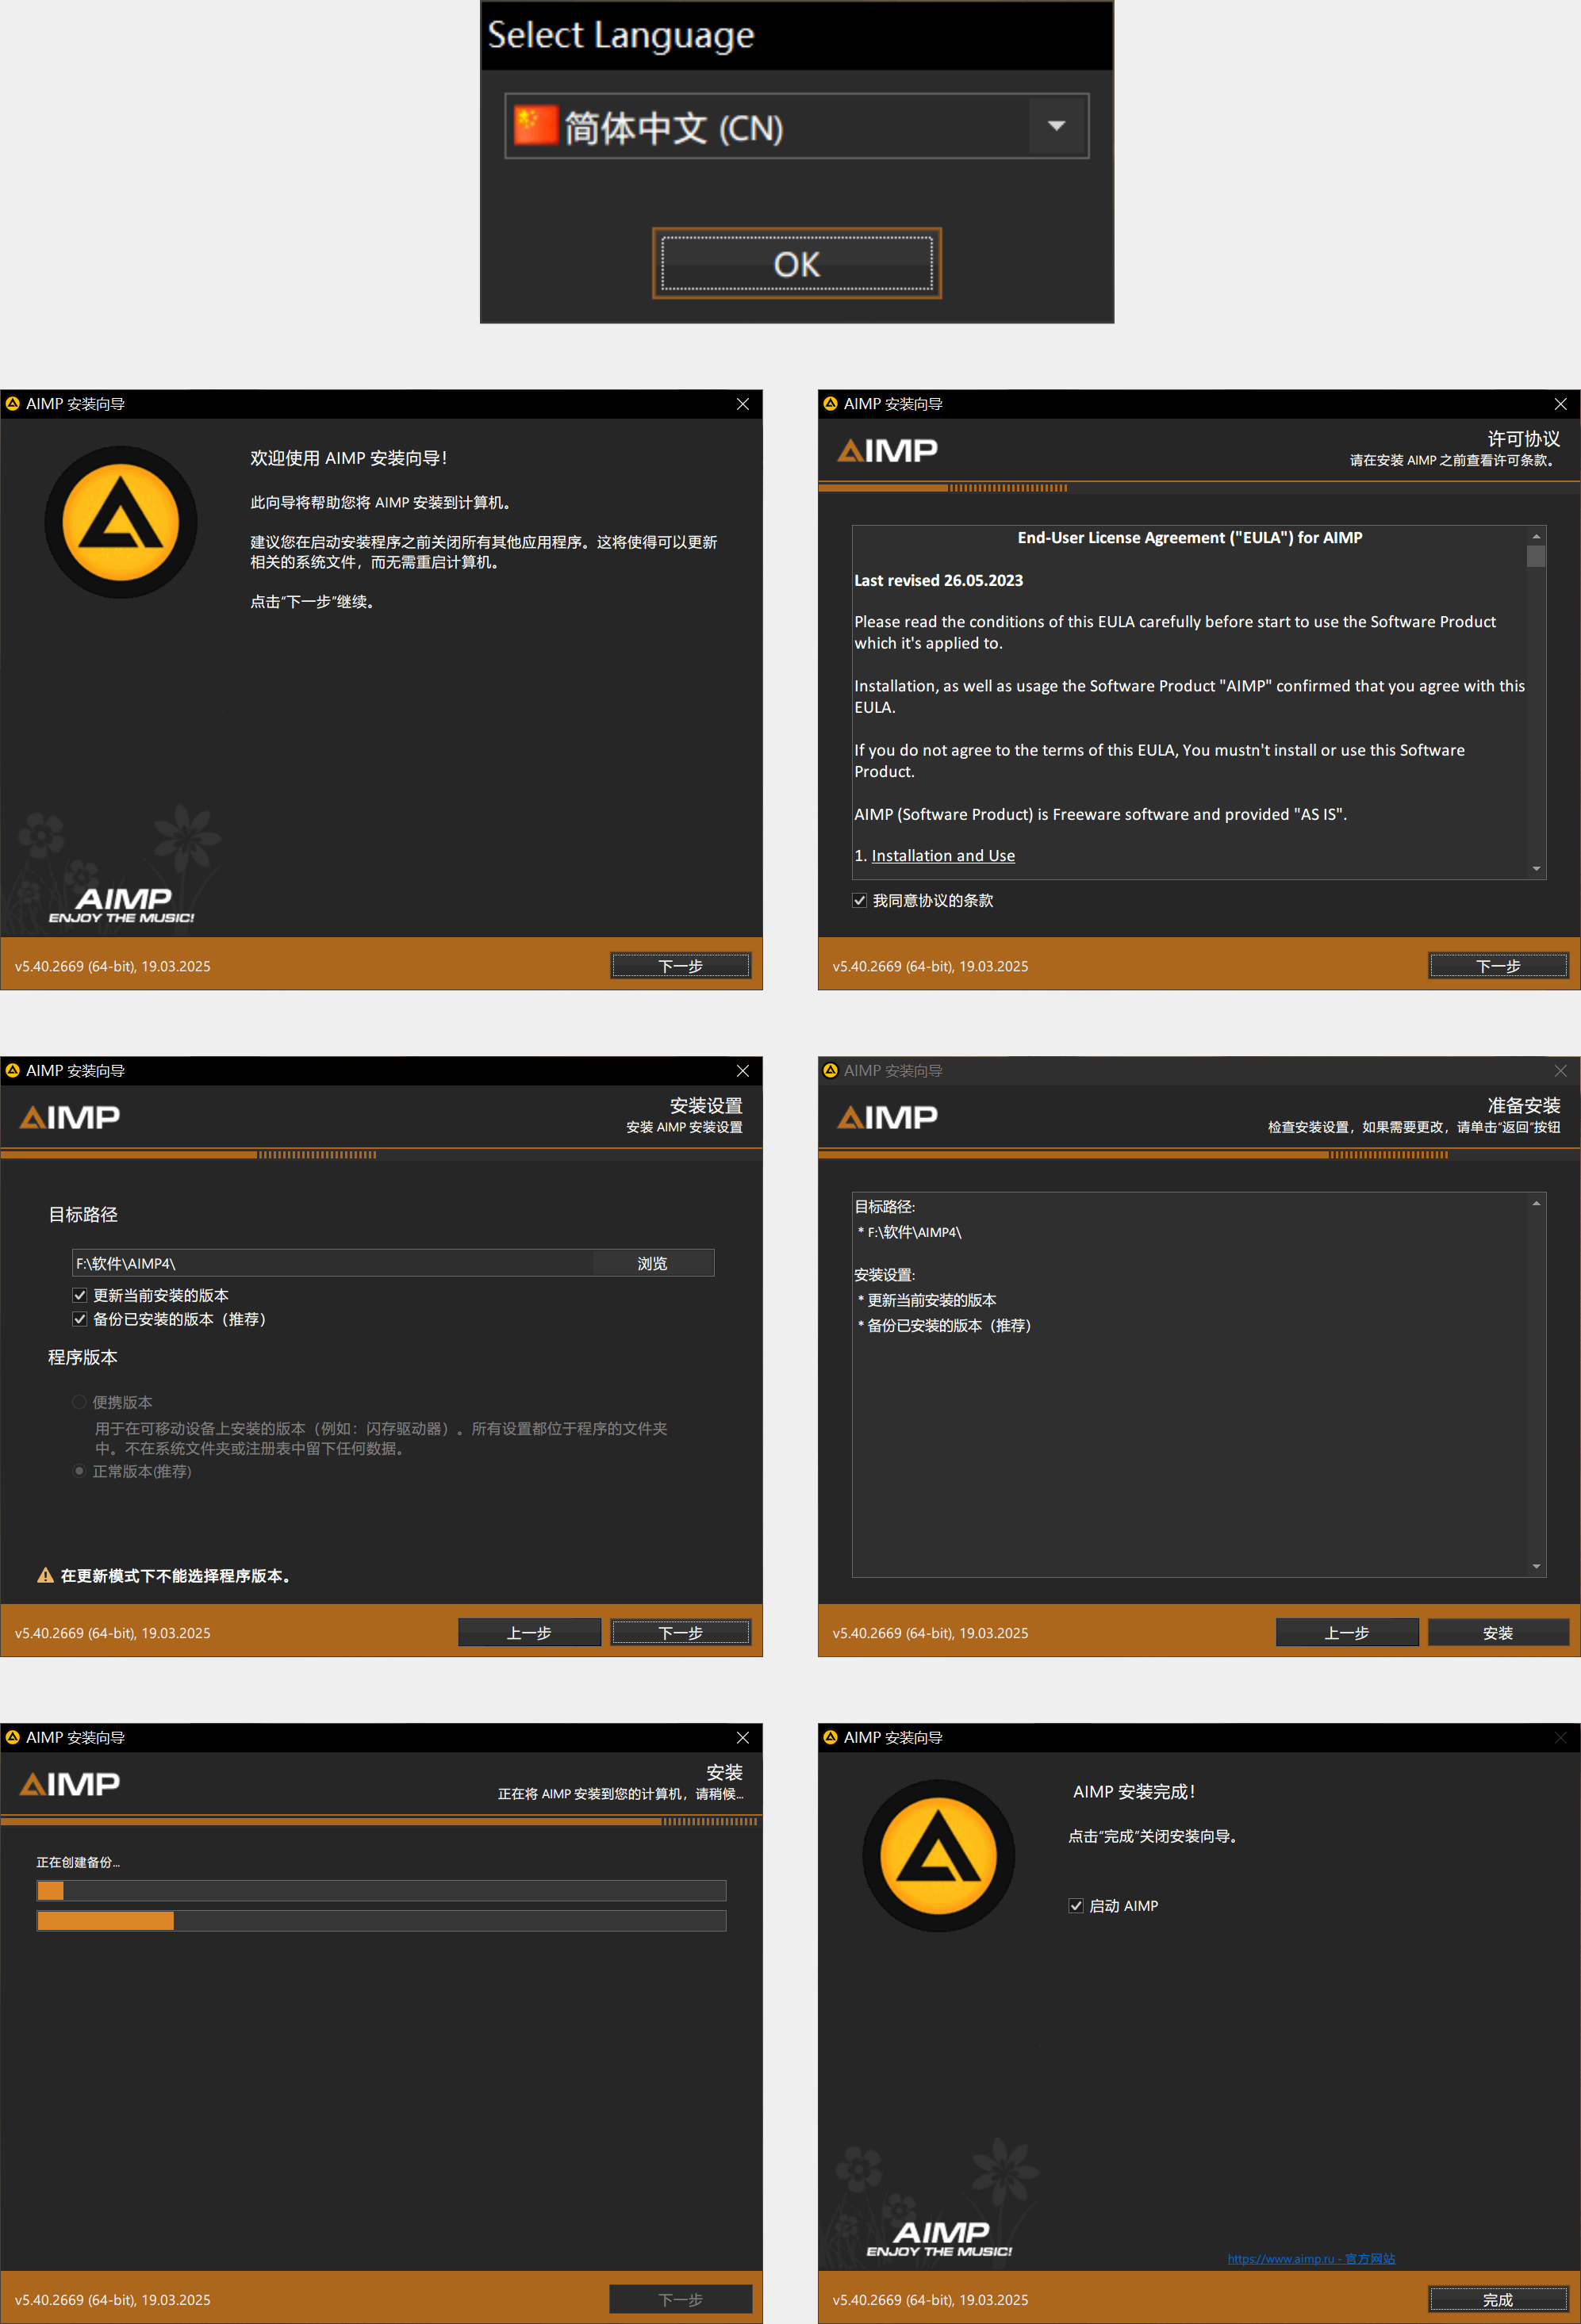Click 下一步 in the 许可协议 window
Image resolution: width=1581 pixels, height=2324 pixels.
(1498, 965)
